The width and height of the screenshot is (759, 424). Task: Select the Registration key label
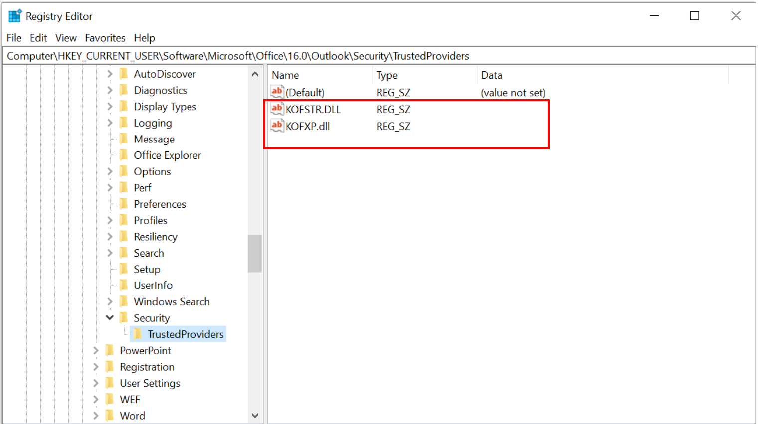click(147, 367)
